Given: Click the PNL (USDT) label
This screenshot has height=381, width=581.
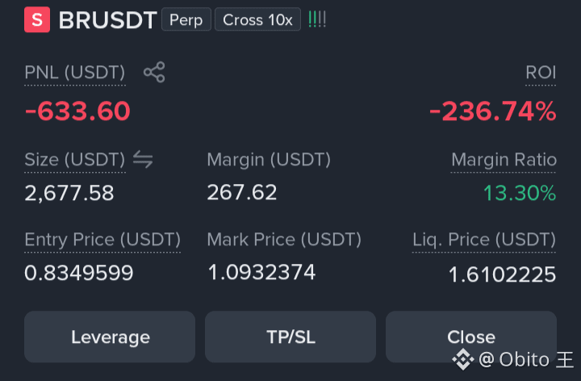Looking at the screenshot, I should pyautogui.click(x=75, y=73).
